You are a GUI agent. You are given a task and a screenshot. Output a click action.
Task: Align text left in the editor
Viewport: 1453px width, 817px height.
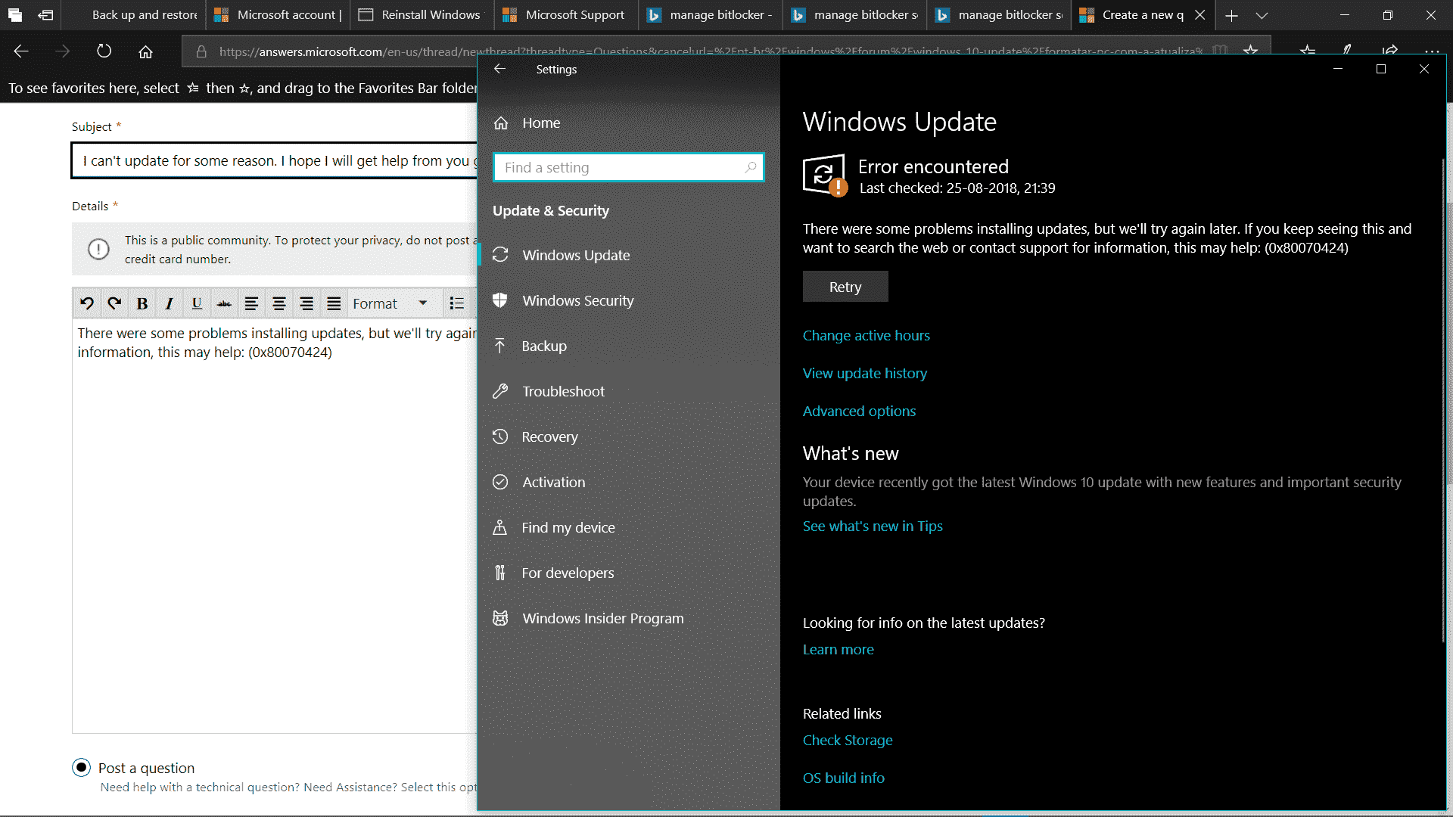(x=251, y=303)
